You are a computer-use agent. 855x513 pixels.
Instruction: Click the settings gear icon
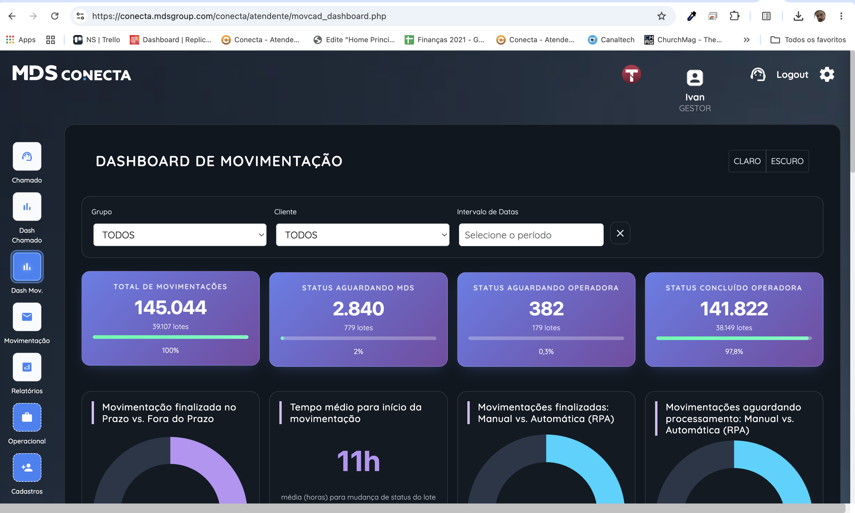(827, 74)
